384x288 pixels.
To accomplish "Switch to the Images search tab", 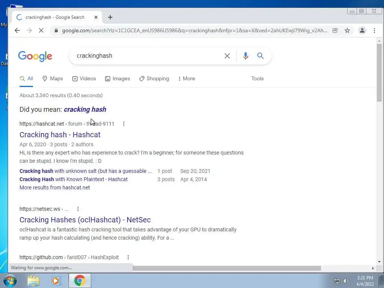I will [117, 79].
